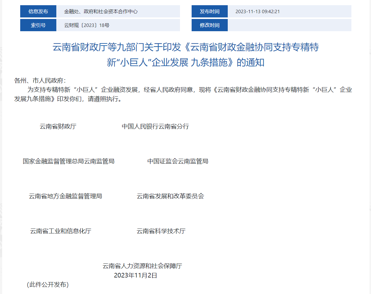This screenshot has width=371, height=294.
Task: Click the 索引号 label cell
Action: pyautogui.click(x=38, y=25)
